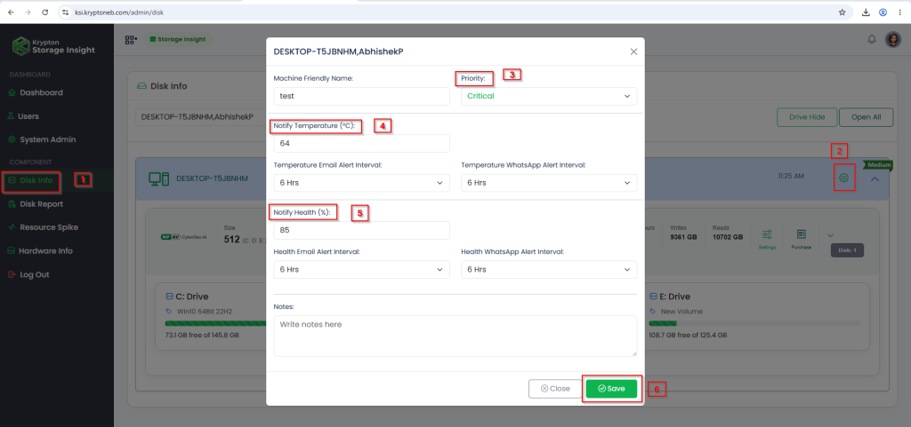Edit the Machine Friendly Name field
The height and width of the screenshot is (427, 911).
pyautogui.click(x=361, y=96)
